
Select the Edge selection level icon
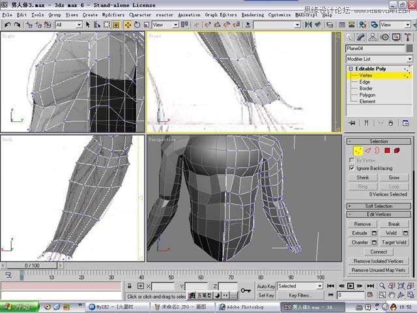pyautogui.click(x=367, y=151)
